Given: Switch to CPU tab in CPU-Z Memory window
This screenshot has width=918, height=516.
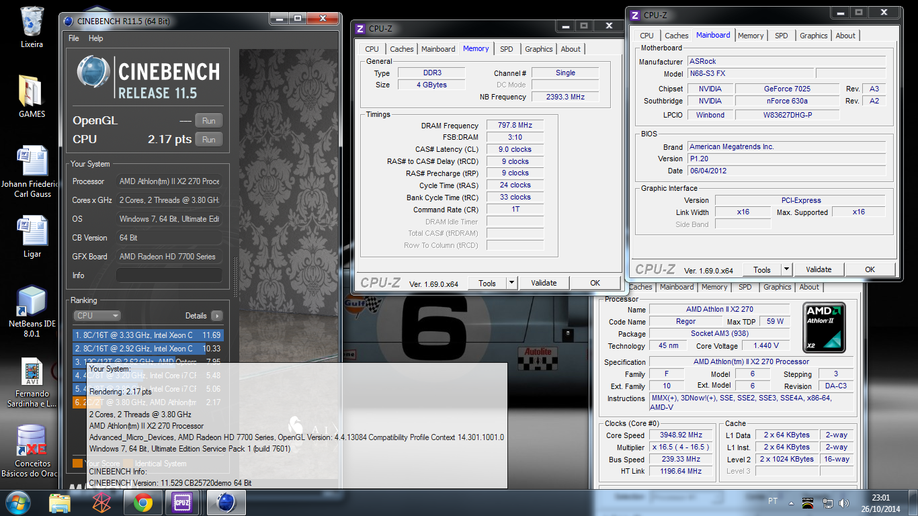Looking at the screenshot, I should pos(372,49).
